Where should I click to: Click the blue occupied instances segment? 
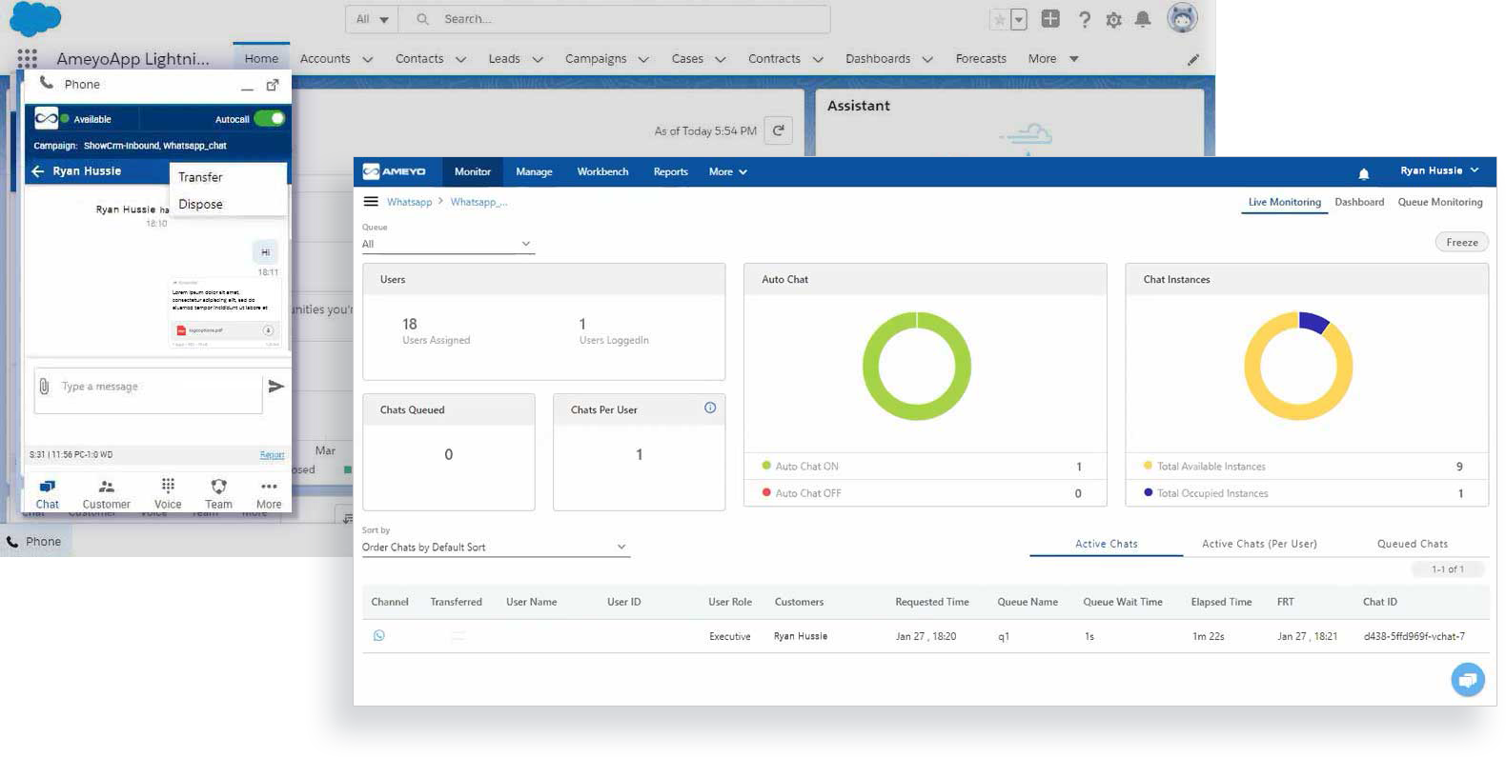(x=1314, y=322)
